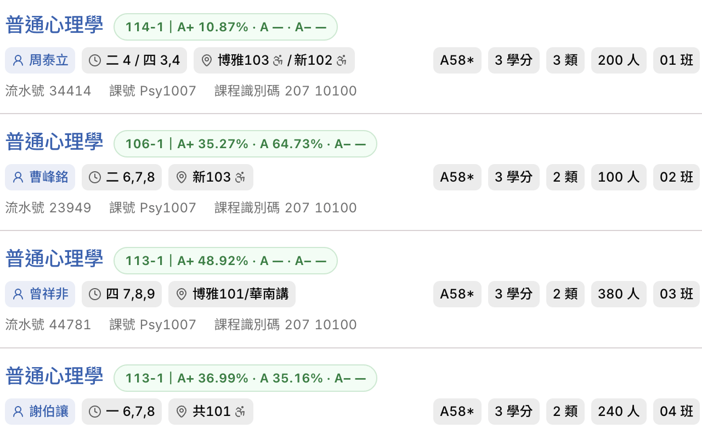Click the clock icon beside 四 7,8,9
The image size is (702, 439).
(x=95, y=294)
